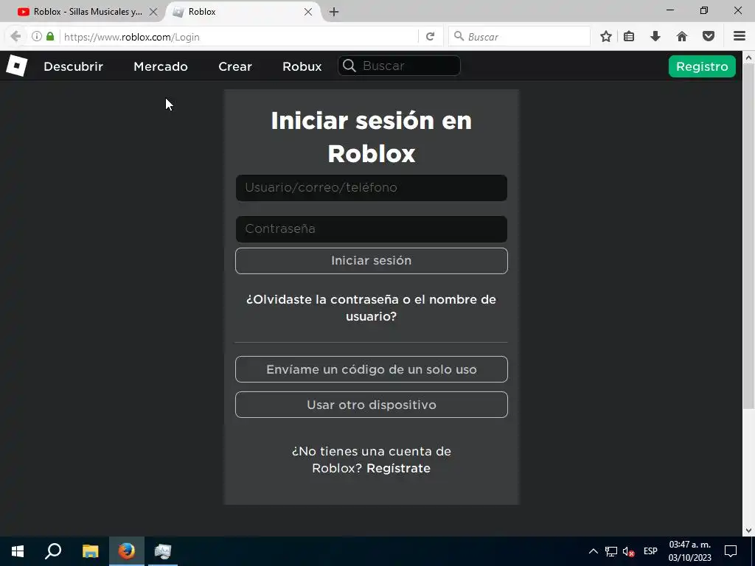Click the Firefox Buscar search box

click(519, 37)
